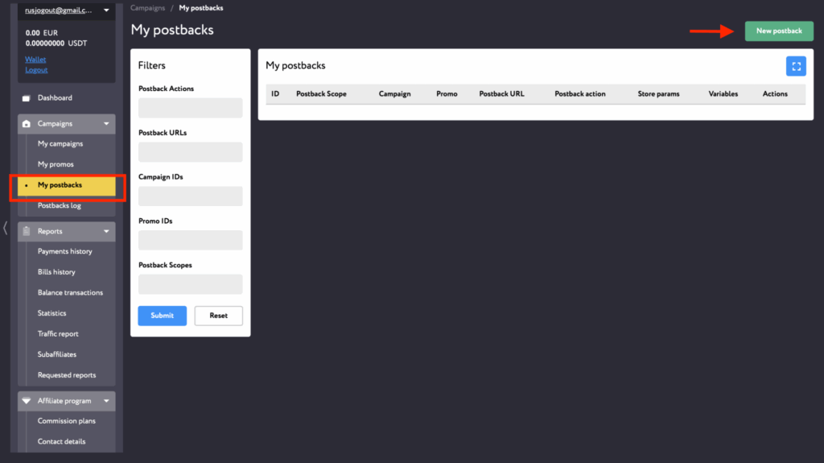Collapse the Reports section arrow

click(x=106, y=232)
